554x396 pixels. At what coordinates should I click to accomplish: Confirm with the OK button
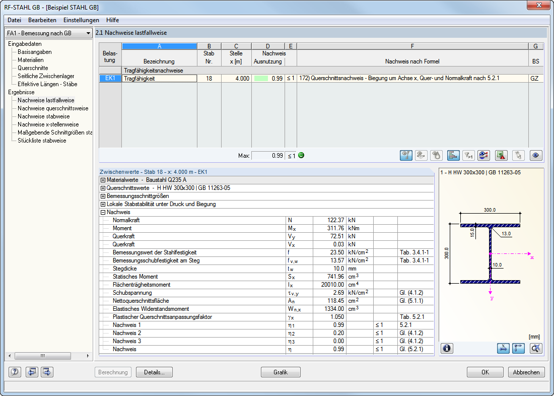pos(485,372)
